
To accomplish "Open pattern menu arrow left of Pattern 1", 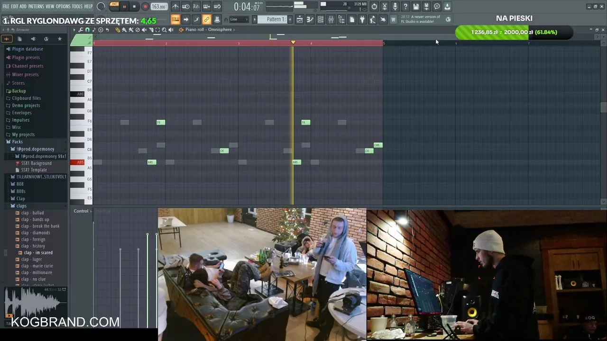I will [x=255, y=19].
